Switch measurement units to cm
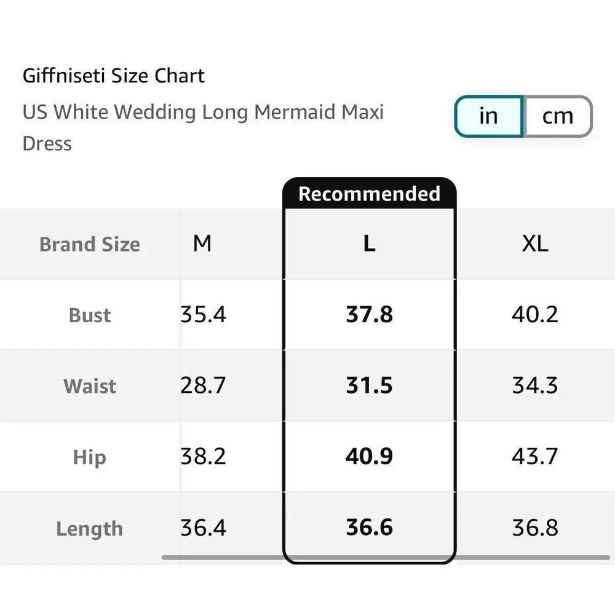615x615 pixels. 557,116
